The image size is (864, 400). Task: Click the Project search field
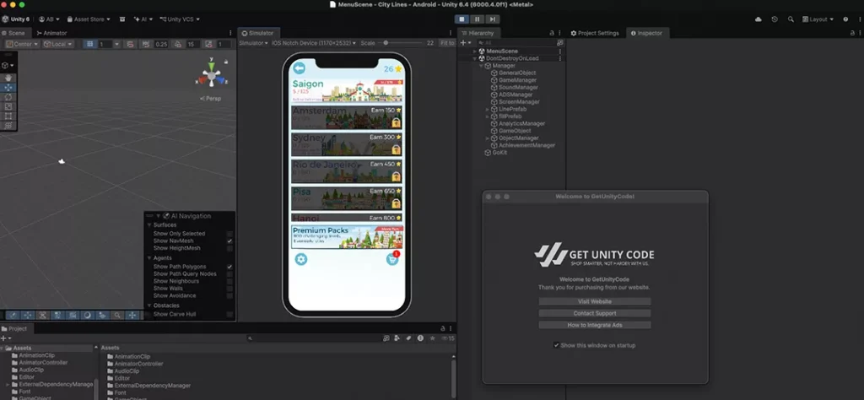(314, 338)
